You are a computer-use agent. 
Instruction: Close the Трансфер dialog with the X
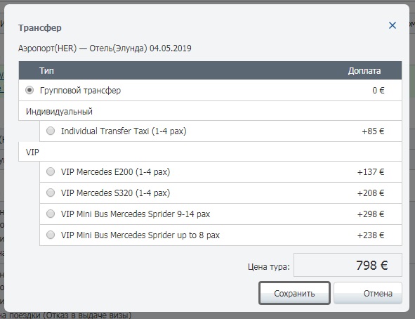(x=393, y=25)
